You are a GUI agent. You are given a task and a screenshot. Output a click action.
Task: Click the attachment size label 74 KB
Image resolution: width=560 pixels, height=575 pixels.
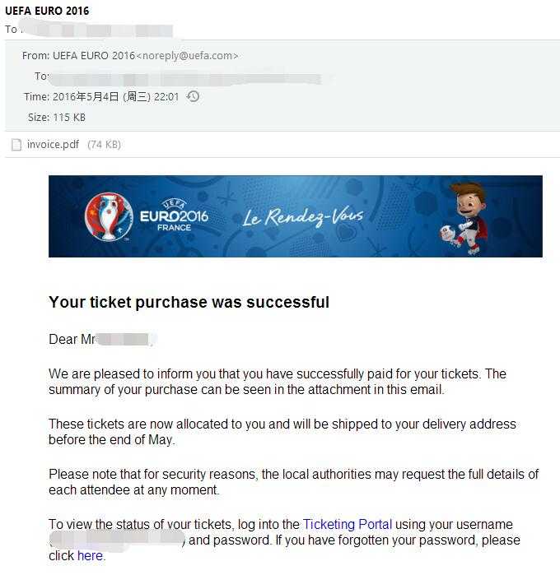pyautogui.click(x=104, y=145)
